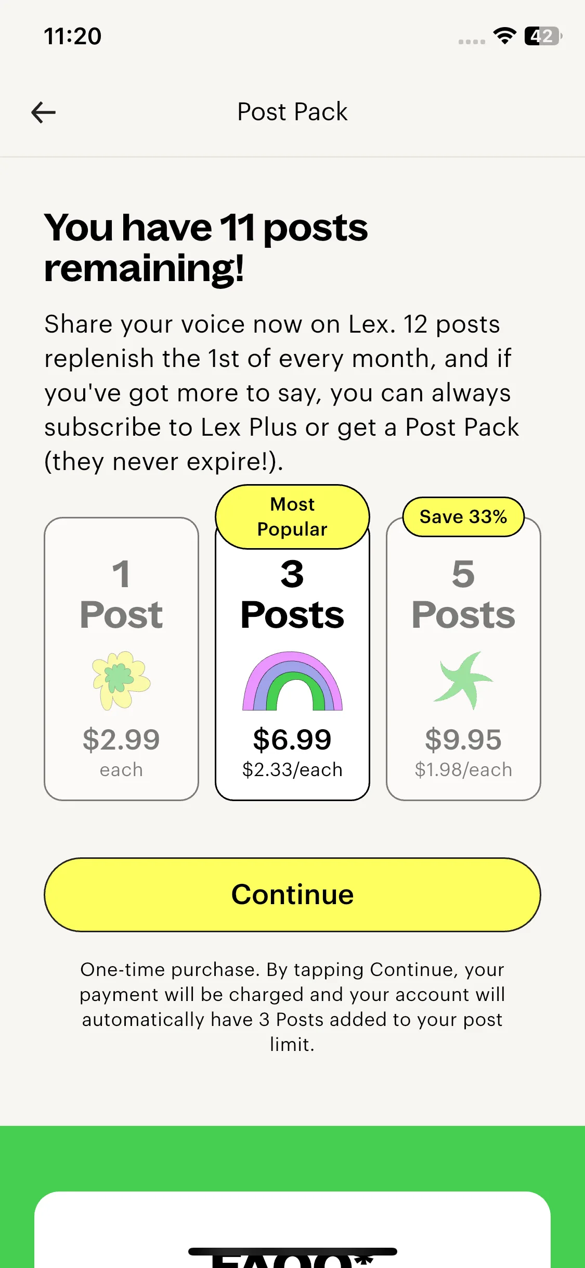Viewport: 585px width, 1268px height.
Task: Tap the green starfish icon
Action: tap(463, 680)
